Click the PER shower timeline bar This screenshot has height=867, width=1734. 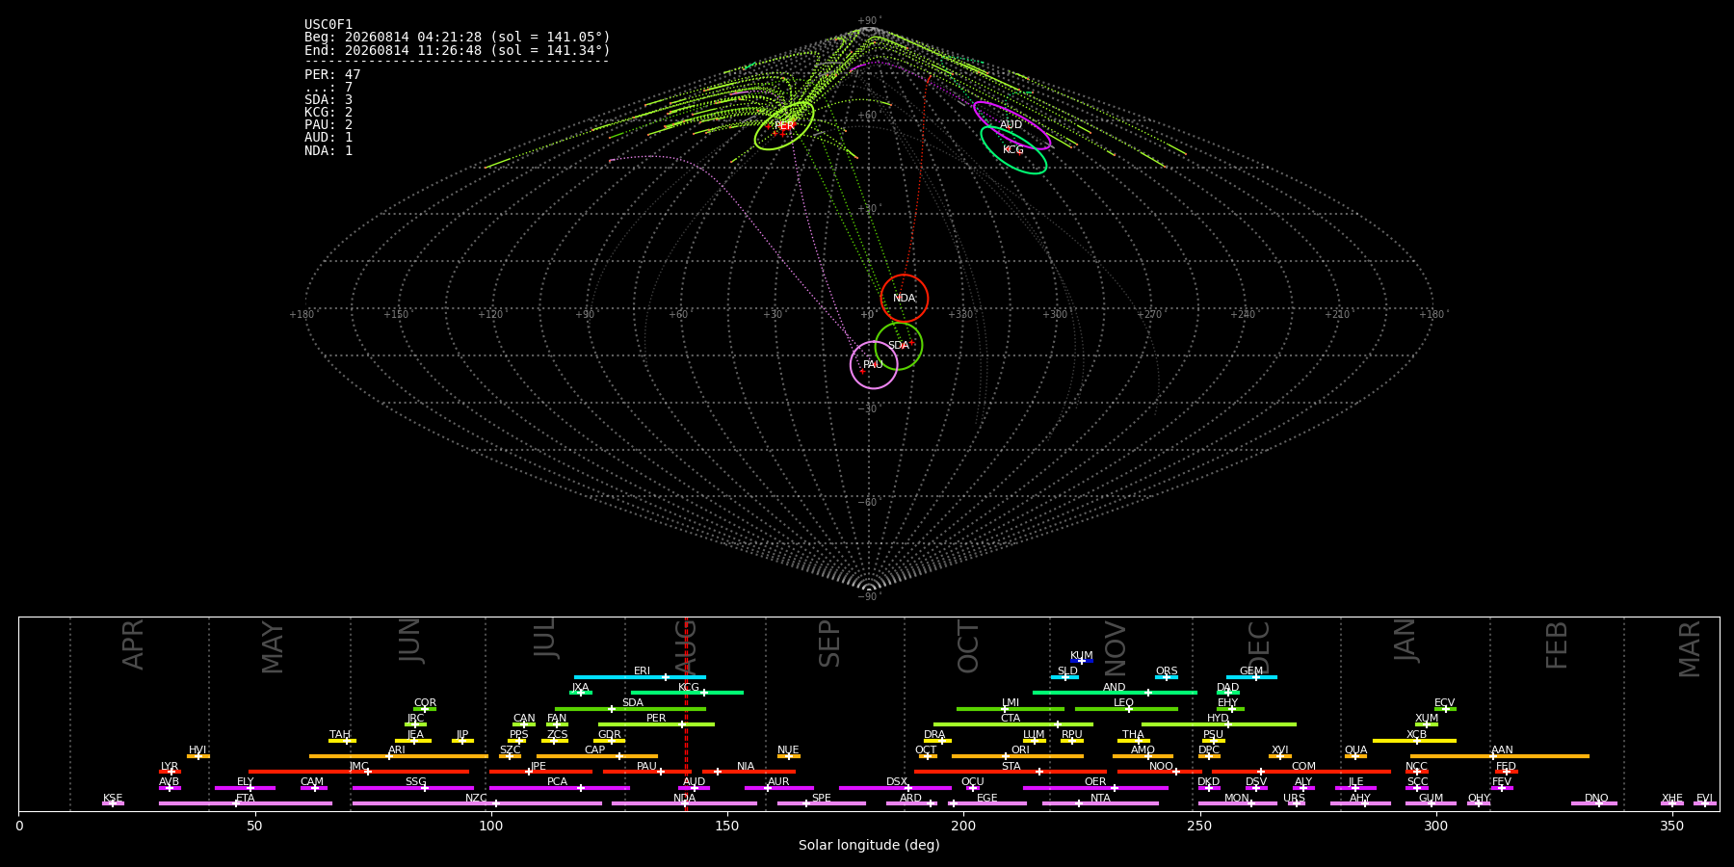click(x=656, y=724)
